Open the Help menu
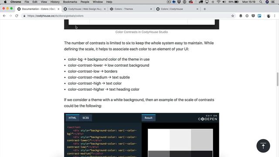The image size is (279, 157). pos(109,2)
